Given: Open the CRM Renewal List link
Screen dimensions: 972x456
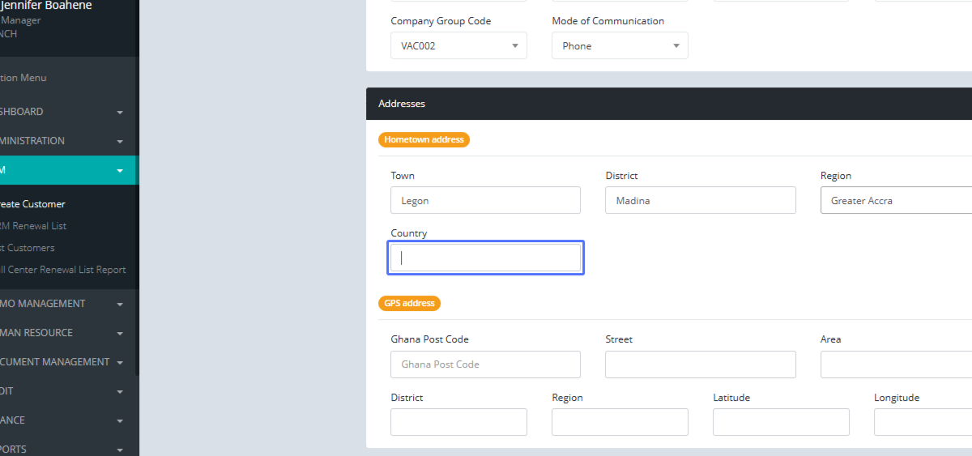Looking at the screenshot, I should click(33, 226).
